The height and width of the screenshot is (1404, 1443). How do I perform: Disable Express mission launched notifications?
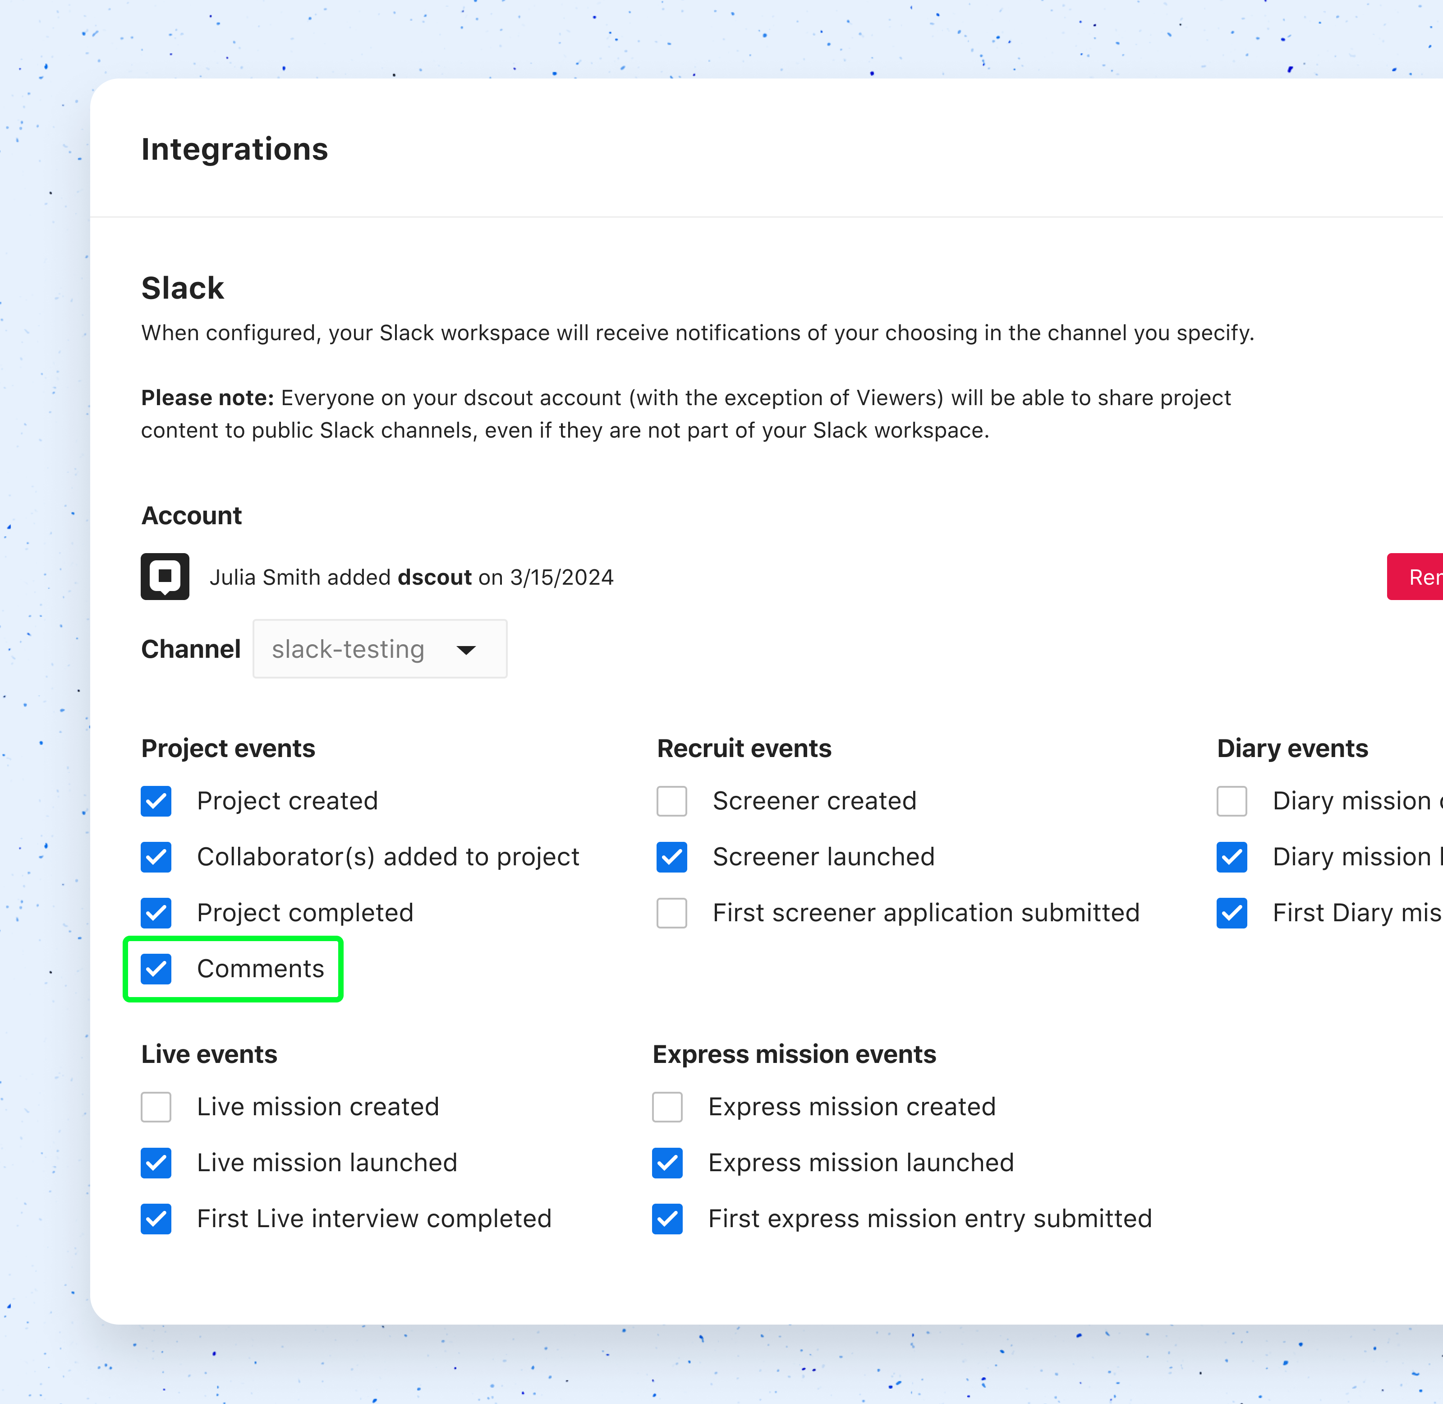coord(667,1164)
